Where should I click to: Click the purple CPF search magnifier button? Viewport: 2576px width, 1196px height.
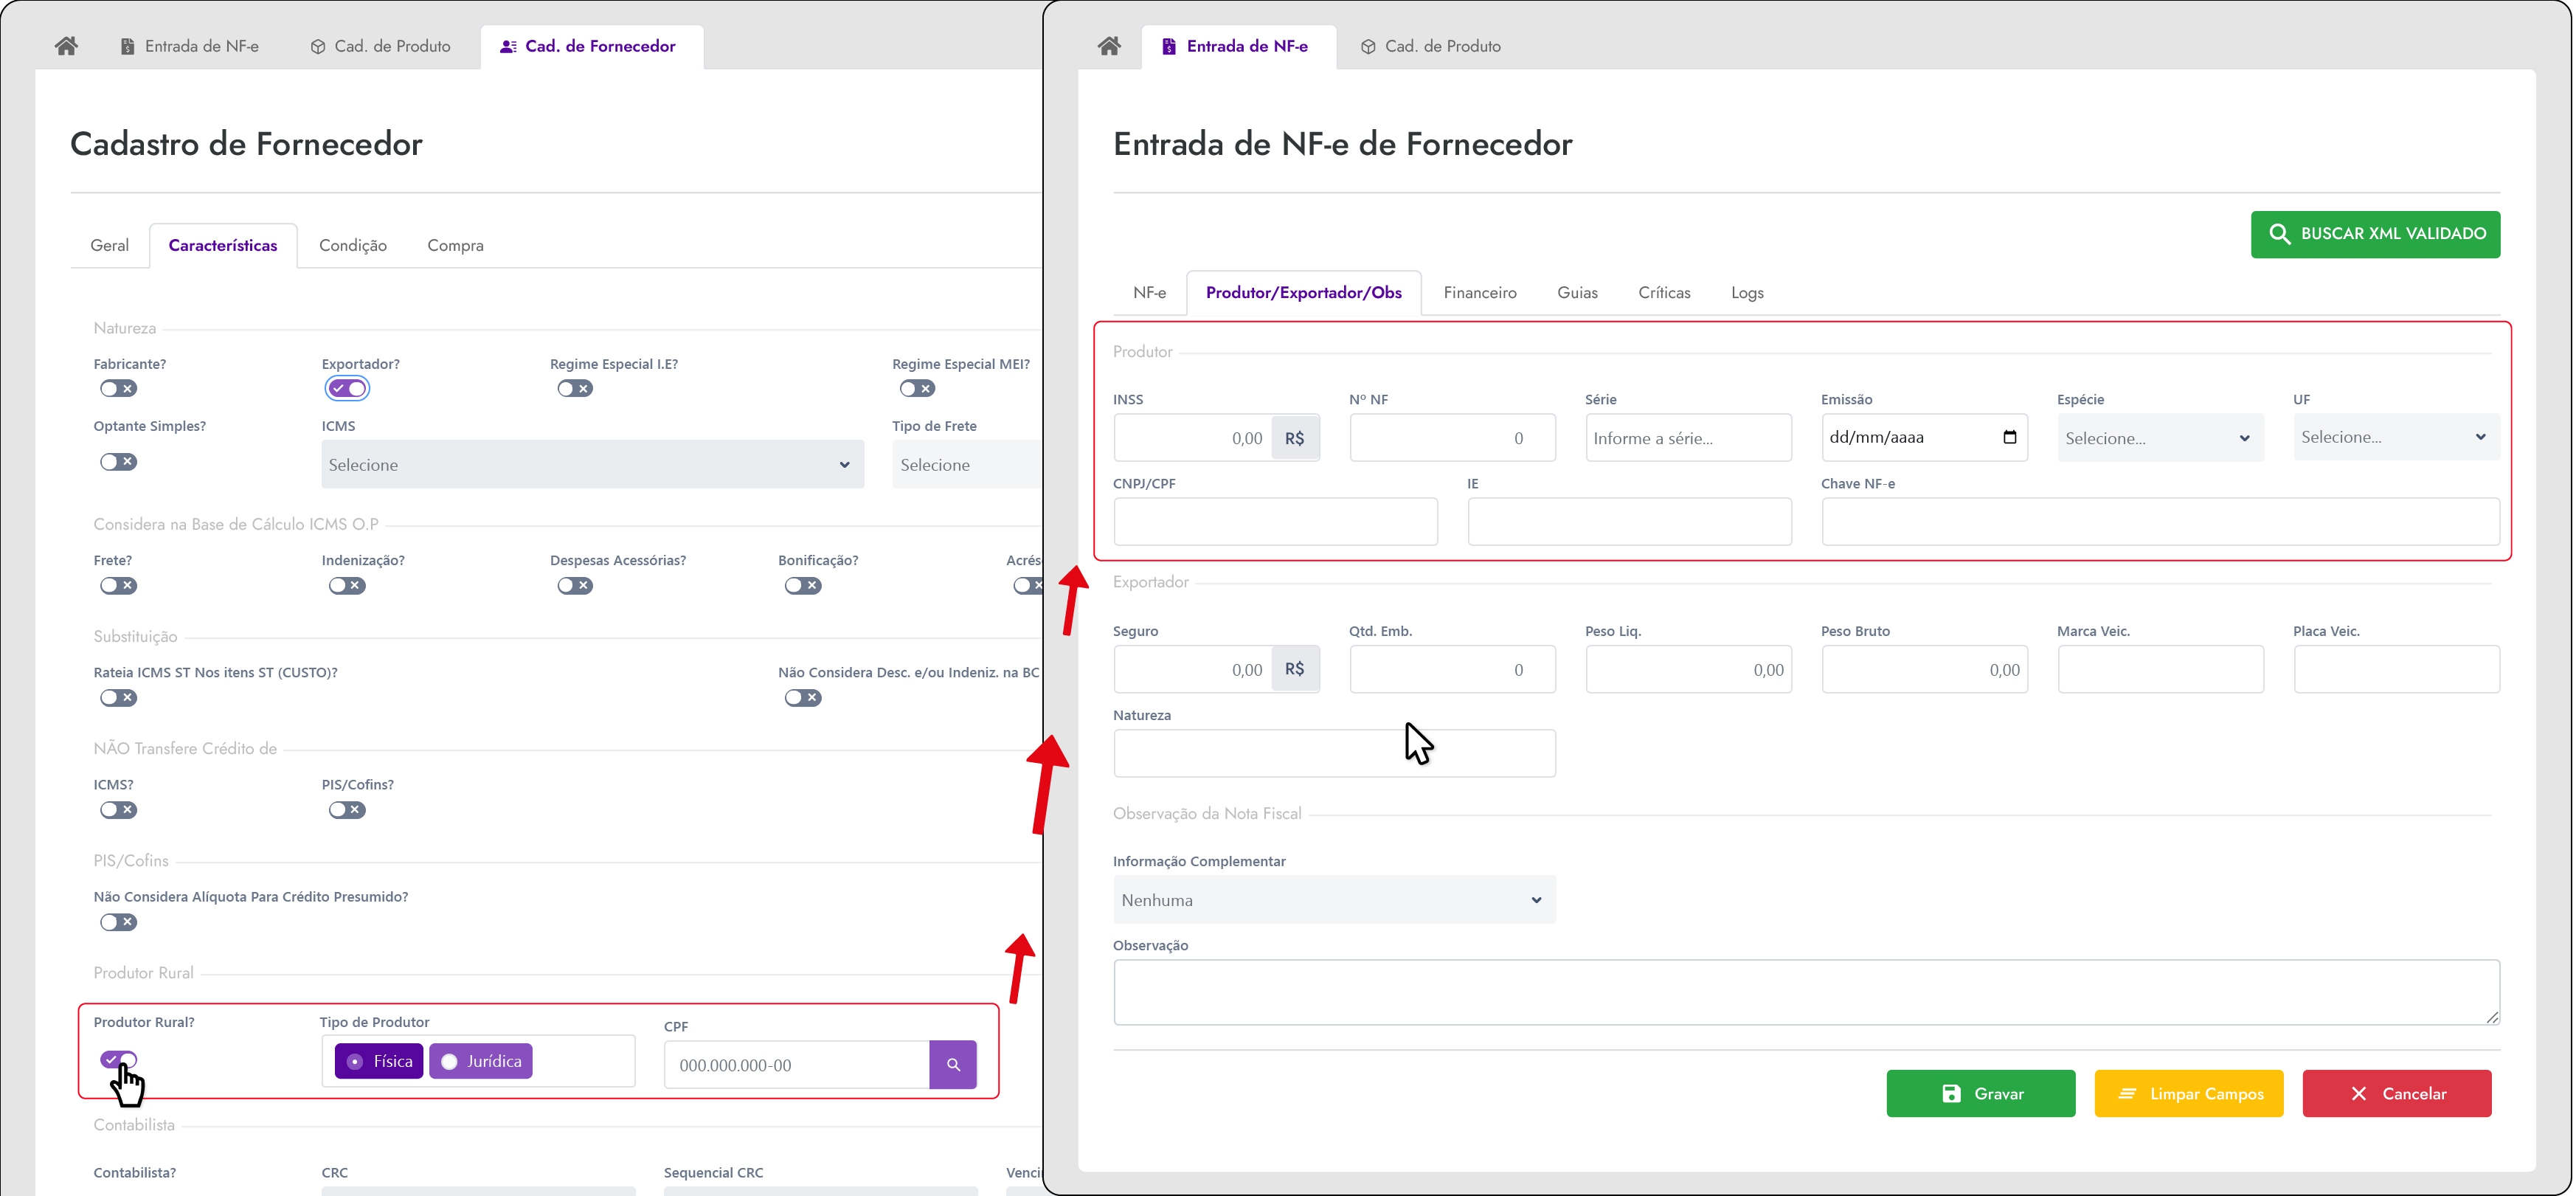tap(953, 1064)
